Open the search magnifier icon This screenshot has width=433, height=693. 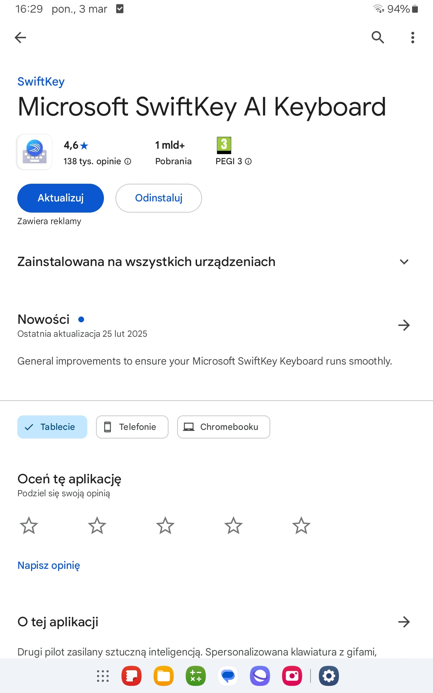tap(377, 37)
